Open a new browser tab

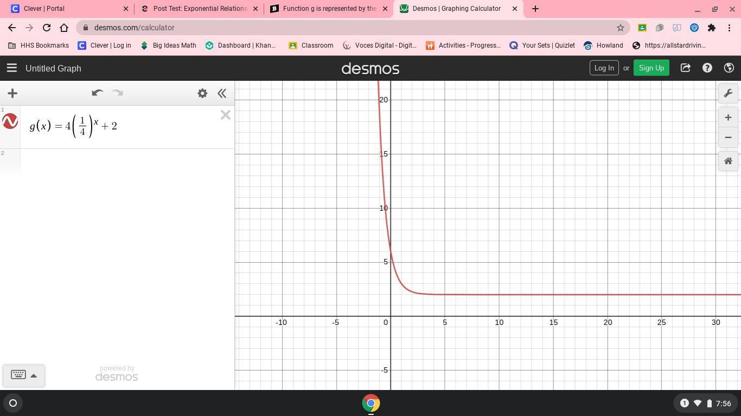coord(535,9)
